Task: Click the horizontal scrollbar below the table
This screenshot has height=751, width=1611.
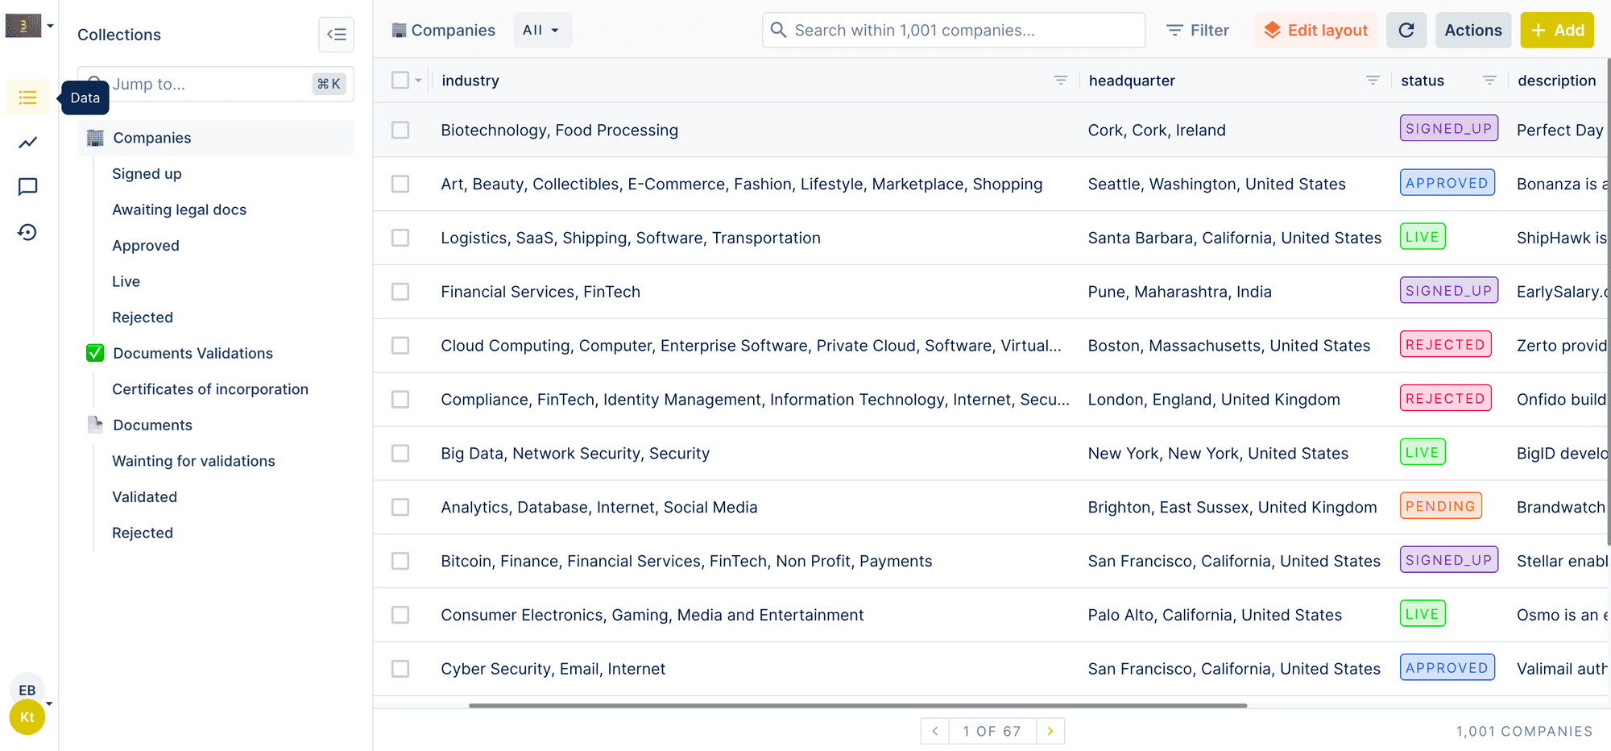Action: point(858,705)
